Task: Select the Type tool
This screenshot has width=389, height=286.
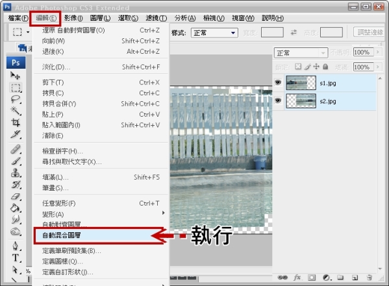Action: click(16, 257)
